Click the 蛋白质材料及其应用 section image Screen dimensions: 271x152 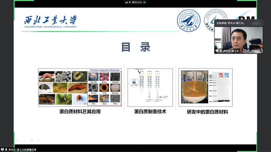(x=80, y=88)
